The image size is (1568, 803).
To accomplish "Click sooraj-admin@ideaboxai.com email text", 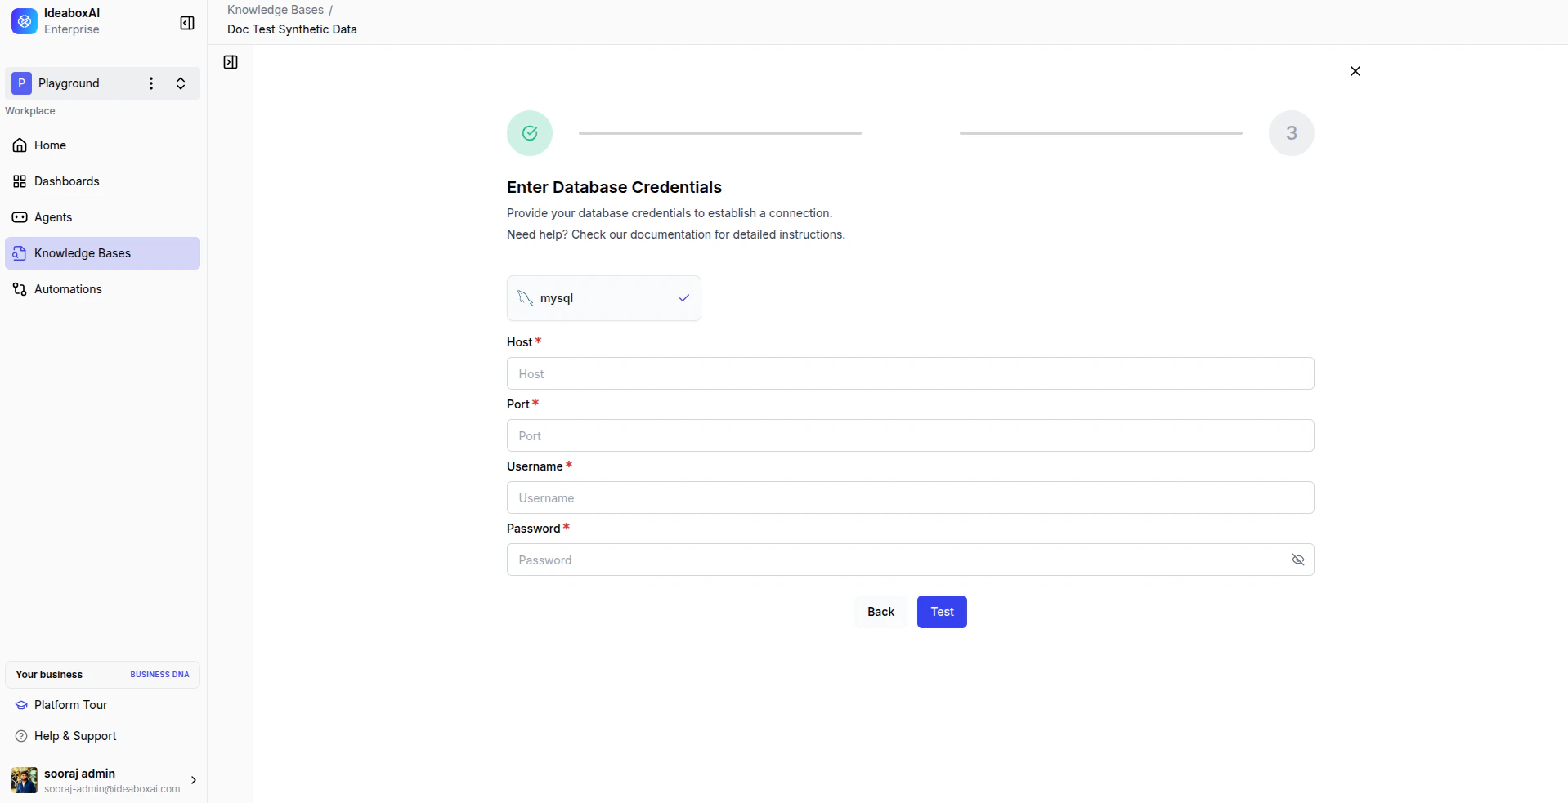I will 112,789.
